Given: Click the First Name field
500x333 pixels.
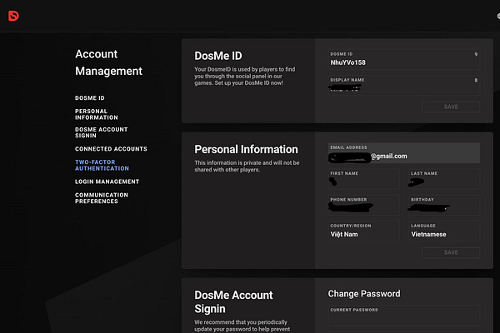Looking at the screenshot, I should pos(363,179).
